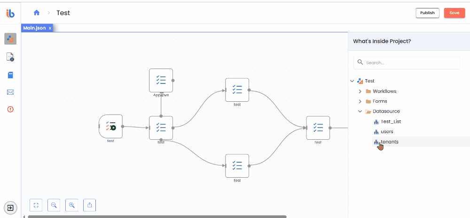Click the Forms folder icon
The width and height of the screenshot is (470, 218).
click(368, 101)
